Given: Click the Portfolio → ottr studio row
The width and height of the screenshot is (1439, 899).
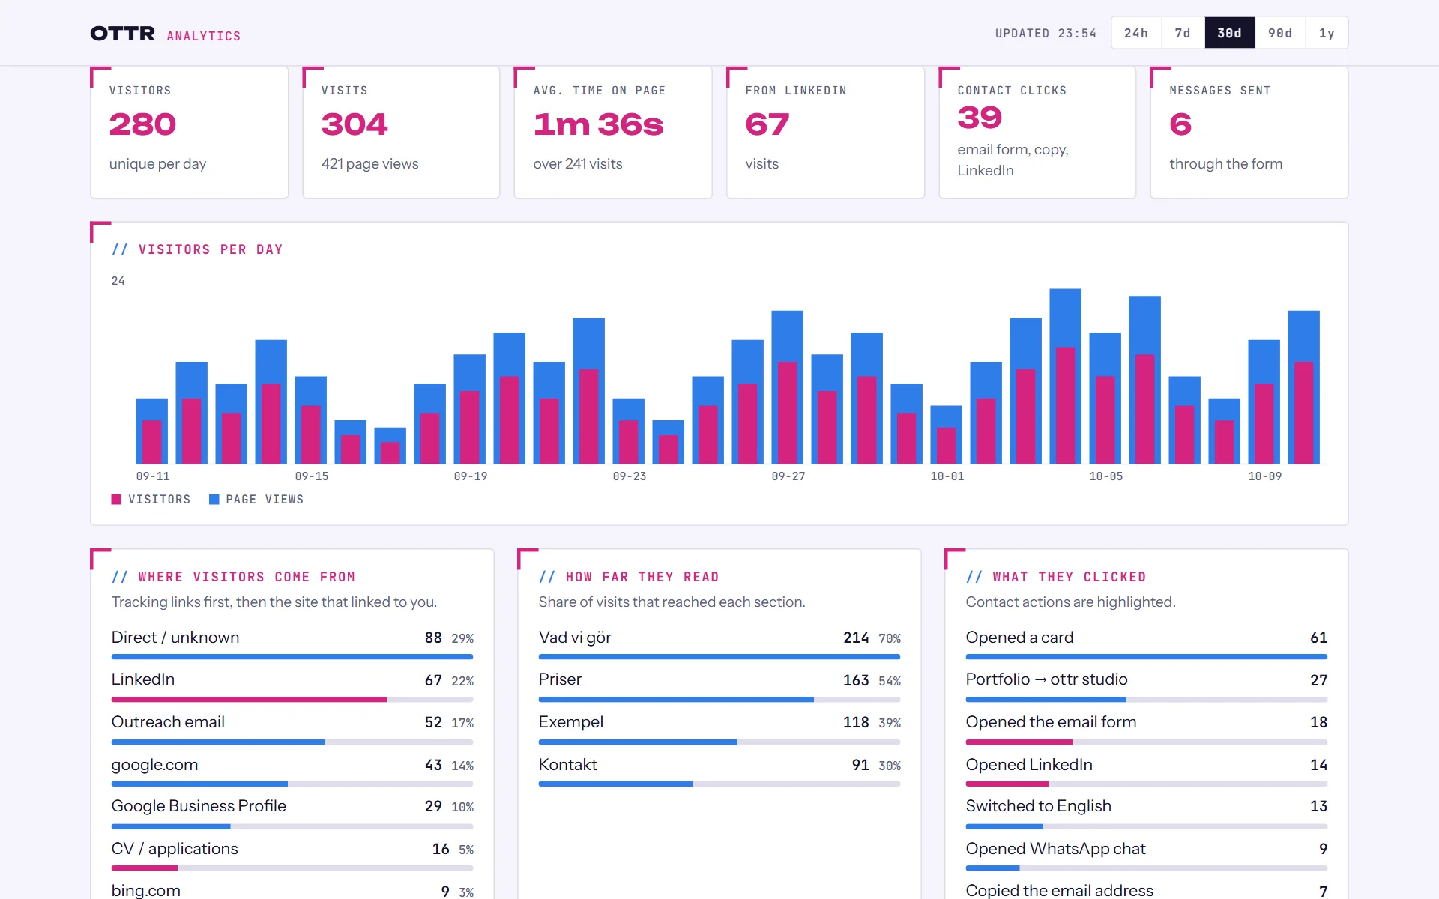Looking at the screenshot, I should pyautogui.click(x=1147, y=685).
